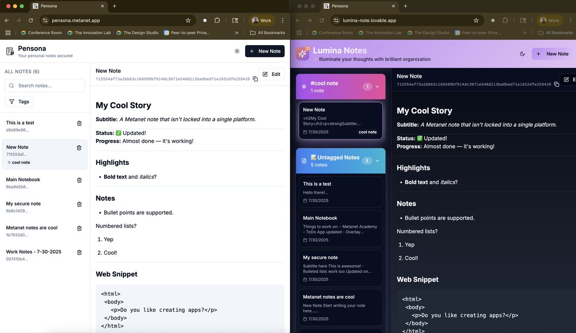Open extensions puzzle icon in left browser window
The image size is (576, 333).
tap(217, 21)
